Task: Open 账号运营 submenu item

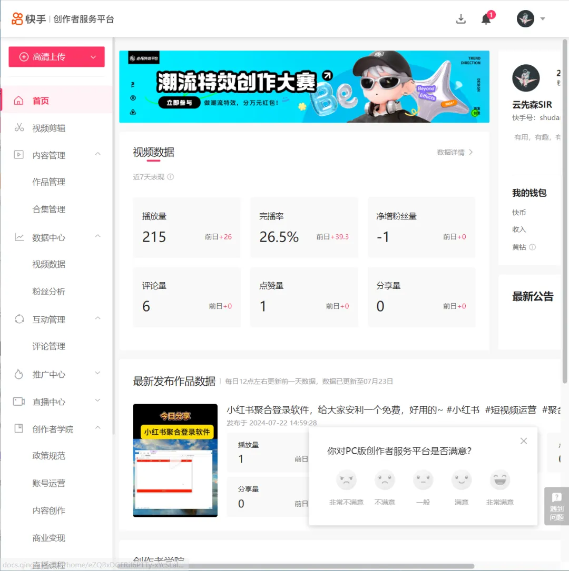Action: [x=49, y=483]
